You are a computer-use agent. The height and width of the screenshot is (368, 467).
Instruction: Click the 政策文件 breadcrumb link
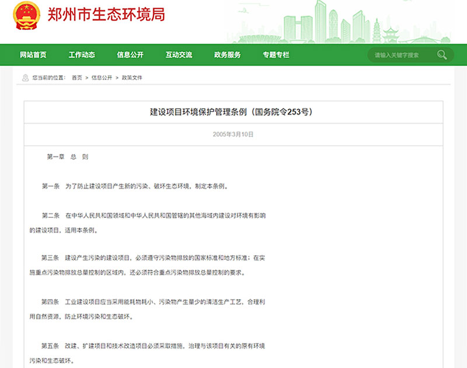132,78
